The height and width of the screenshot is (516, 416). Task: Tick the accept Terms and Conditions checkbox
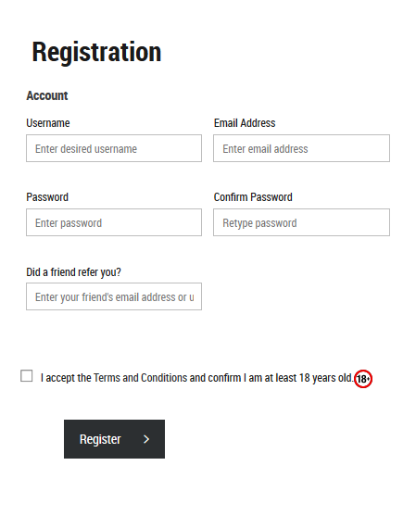(26, 376)
